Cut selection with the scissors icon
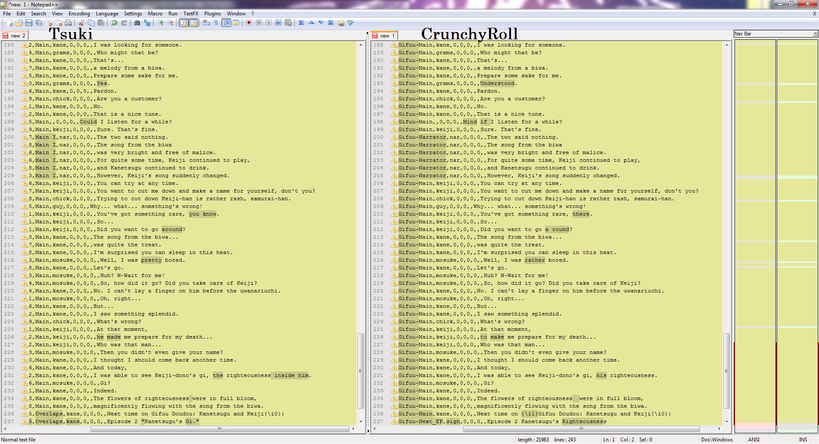The image size is (819, 444). click(81, 23)
